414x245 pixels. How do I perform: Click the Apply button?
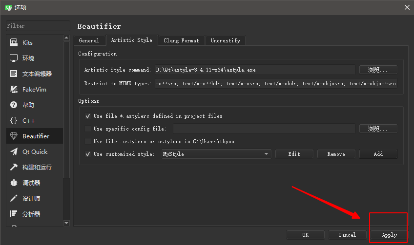(389, 235)
